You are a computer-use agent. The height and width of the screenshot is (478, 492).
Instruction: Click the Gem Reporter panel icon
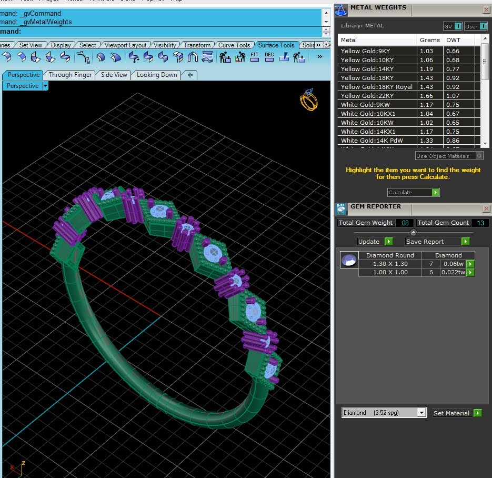[x=341, y=209]
